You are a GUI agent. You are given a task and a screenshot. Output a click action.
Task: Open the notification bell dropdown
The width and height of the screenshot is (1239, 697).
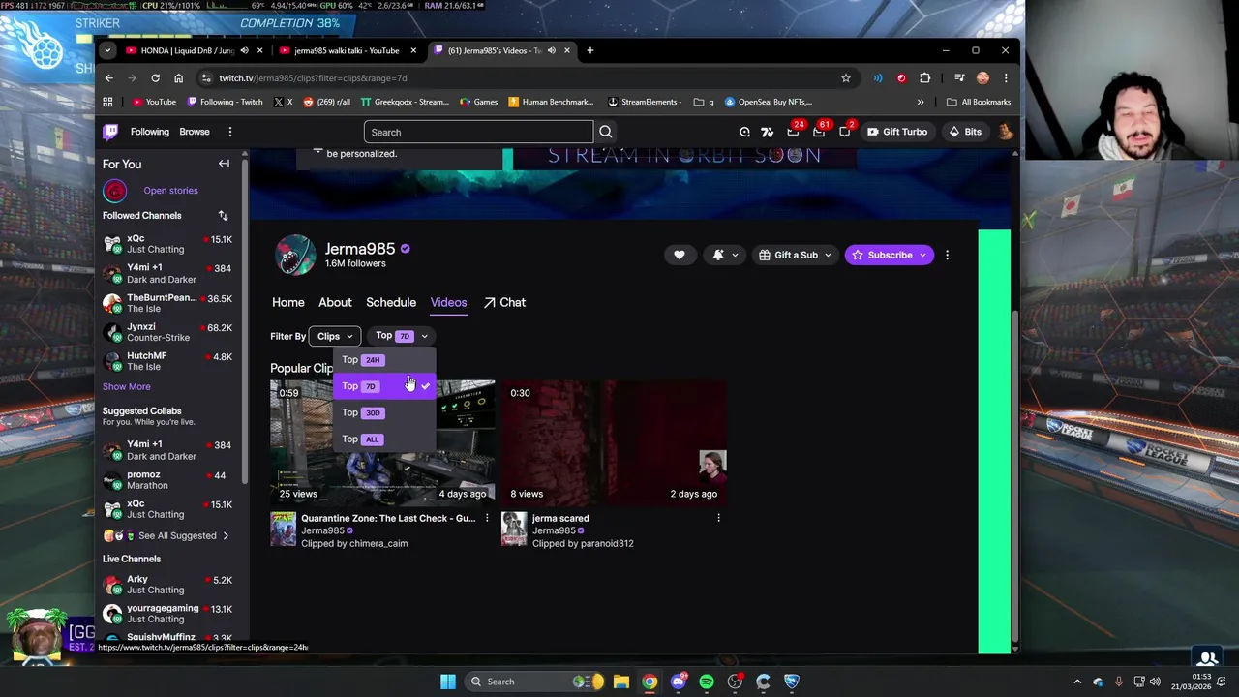coord(724,255)
